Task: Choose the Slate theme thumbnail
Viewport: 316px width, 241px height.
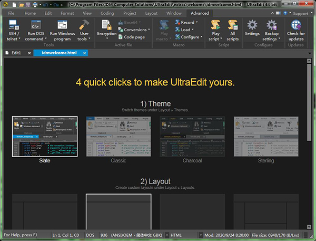Action: pos(45,137)
